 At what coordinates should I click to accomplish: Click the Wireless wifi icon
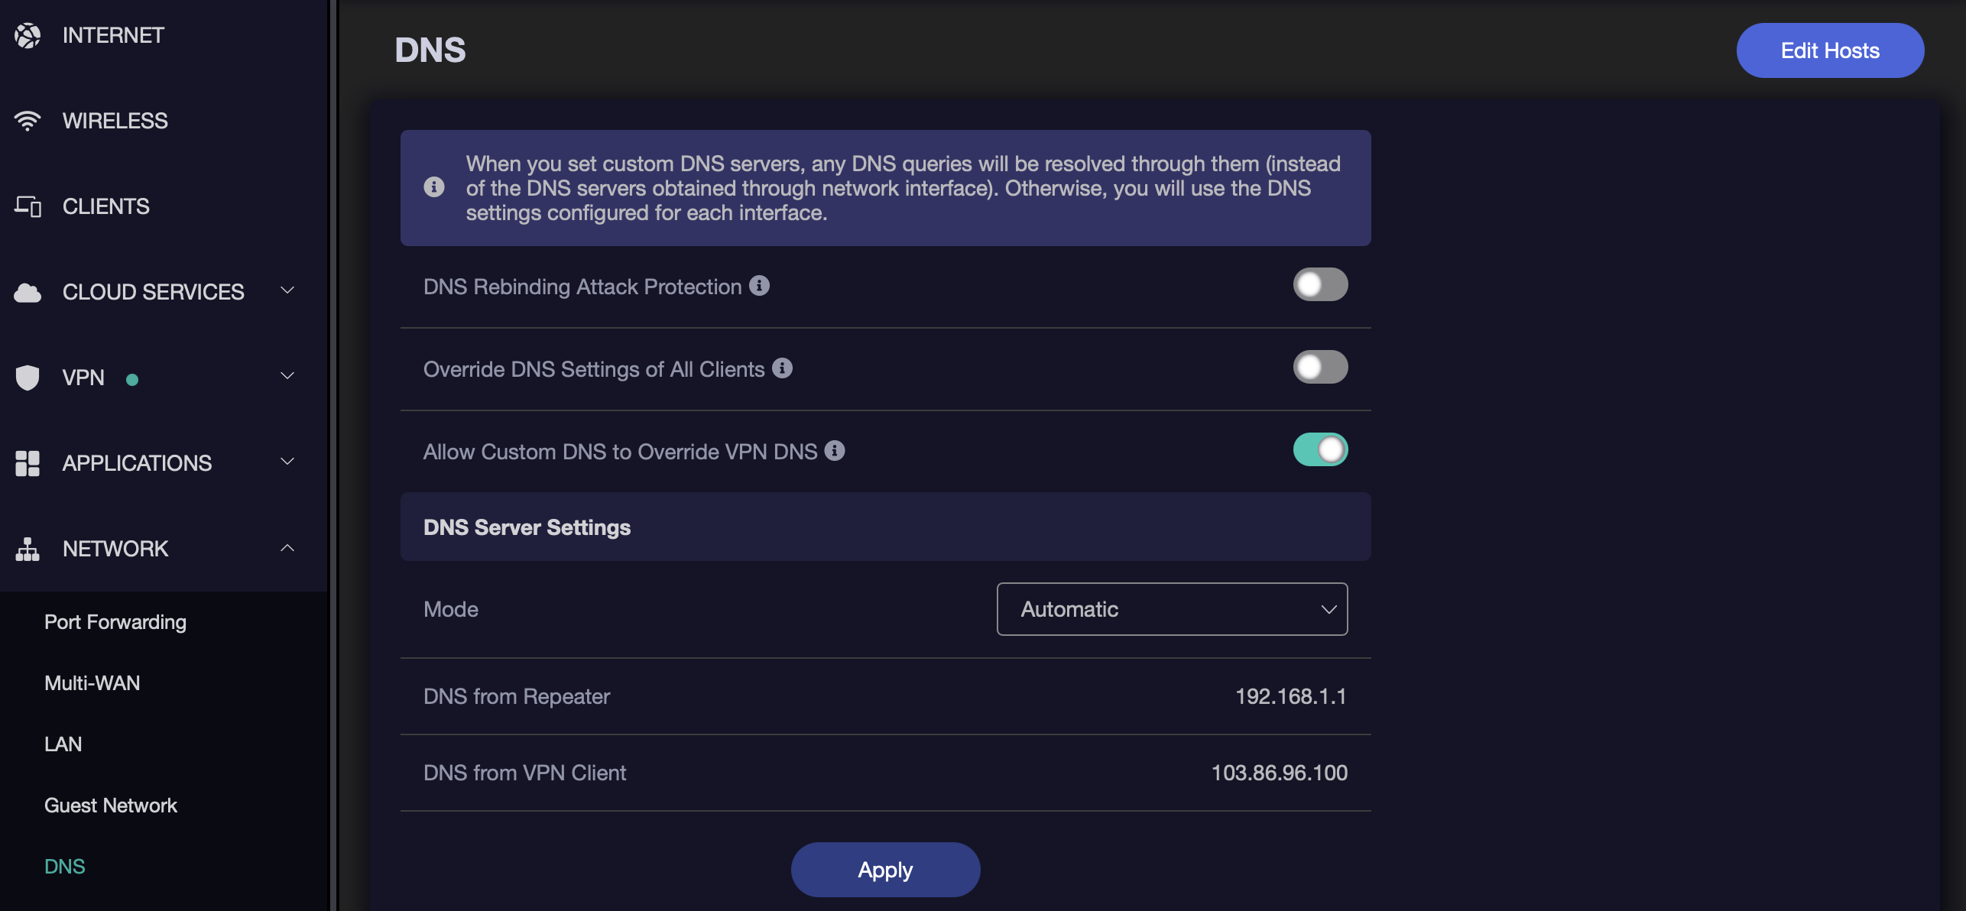[x=28, y=121]
